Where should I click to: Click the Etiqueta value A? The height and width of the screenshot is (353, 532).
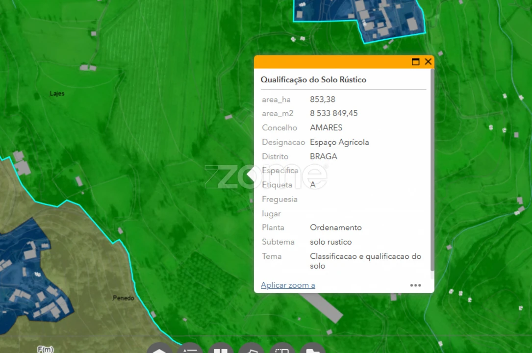[312, 185]
